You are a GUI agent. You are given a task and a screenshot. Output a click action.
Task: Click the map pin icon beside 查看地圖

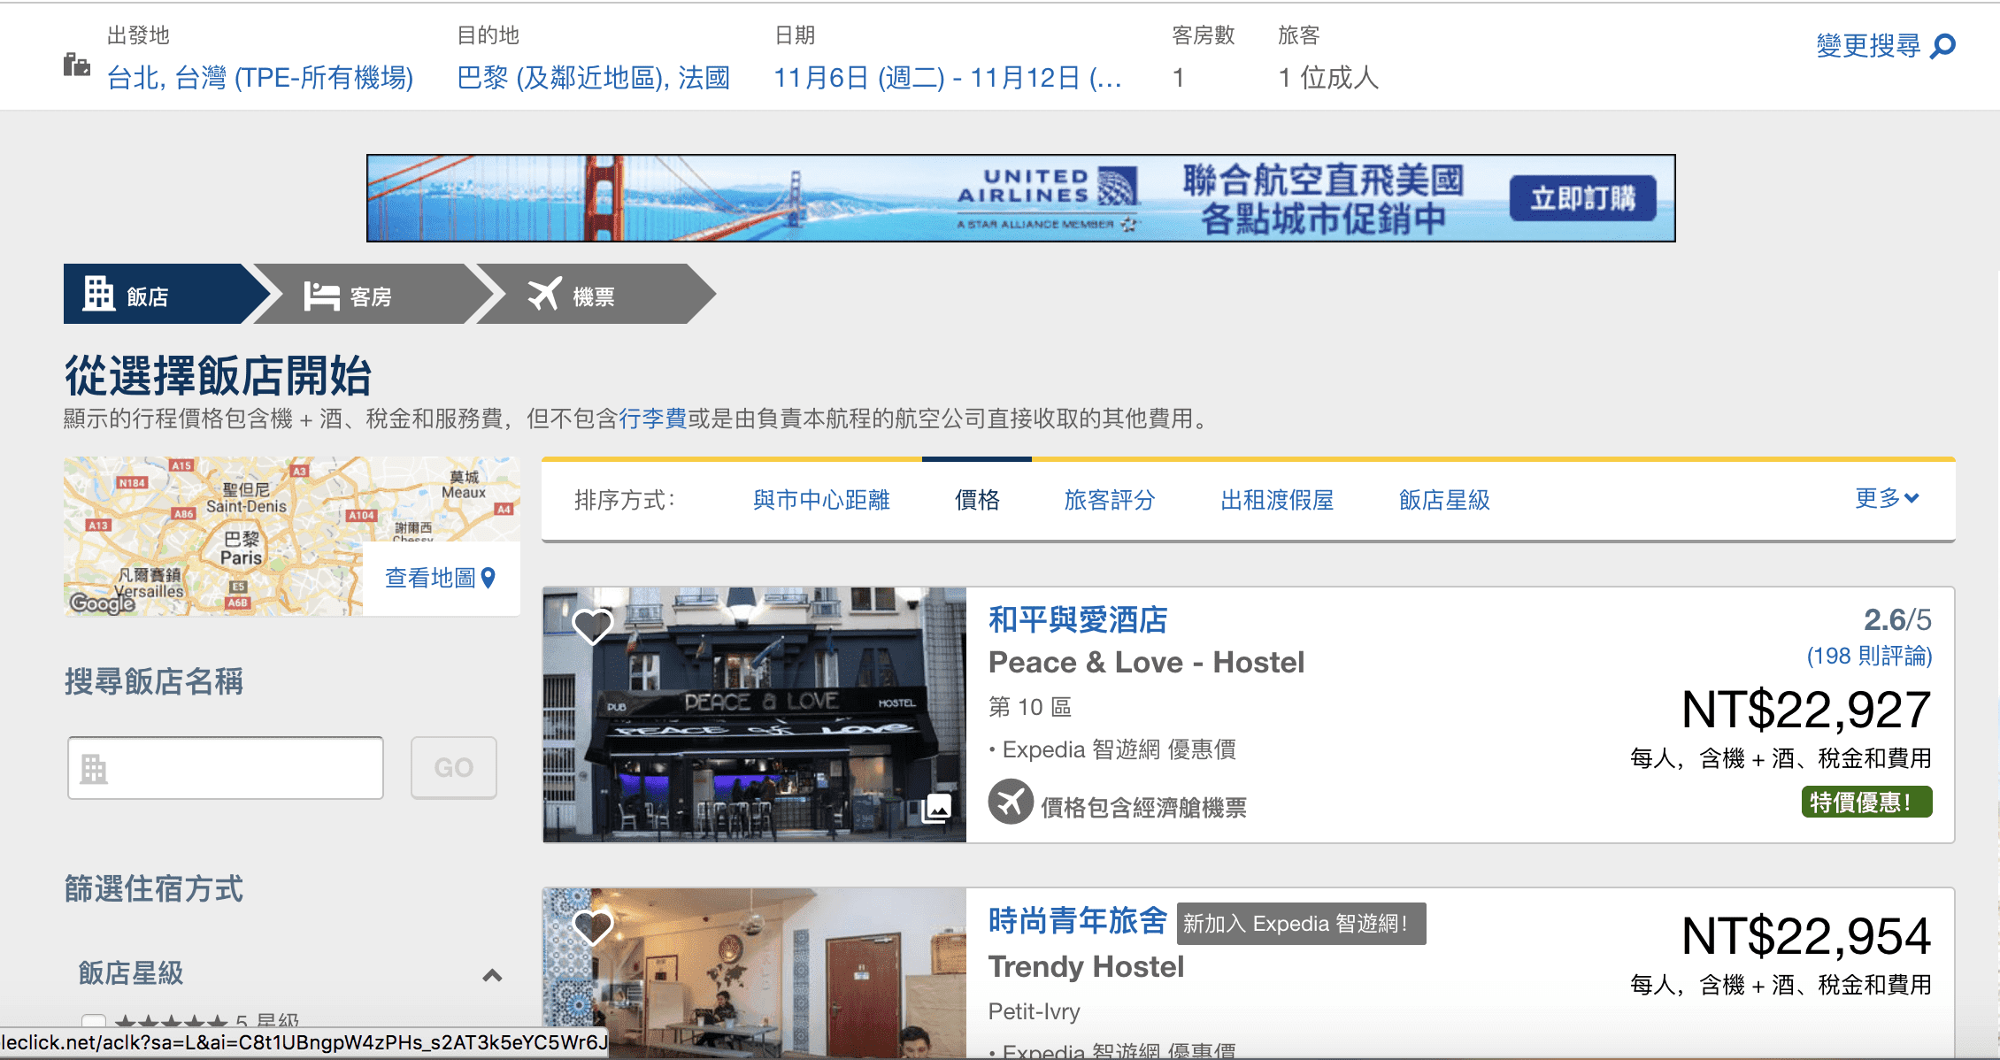488,578
